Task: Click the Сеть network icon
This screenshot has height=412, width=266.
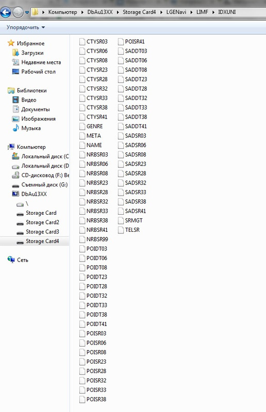Action: point(11,260)
